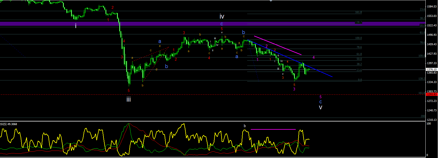Image resolution: width=438 pixels, height=158 pixels.
Task: Select the red dashed horizontal price line
Action: pos(213,94)
